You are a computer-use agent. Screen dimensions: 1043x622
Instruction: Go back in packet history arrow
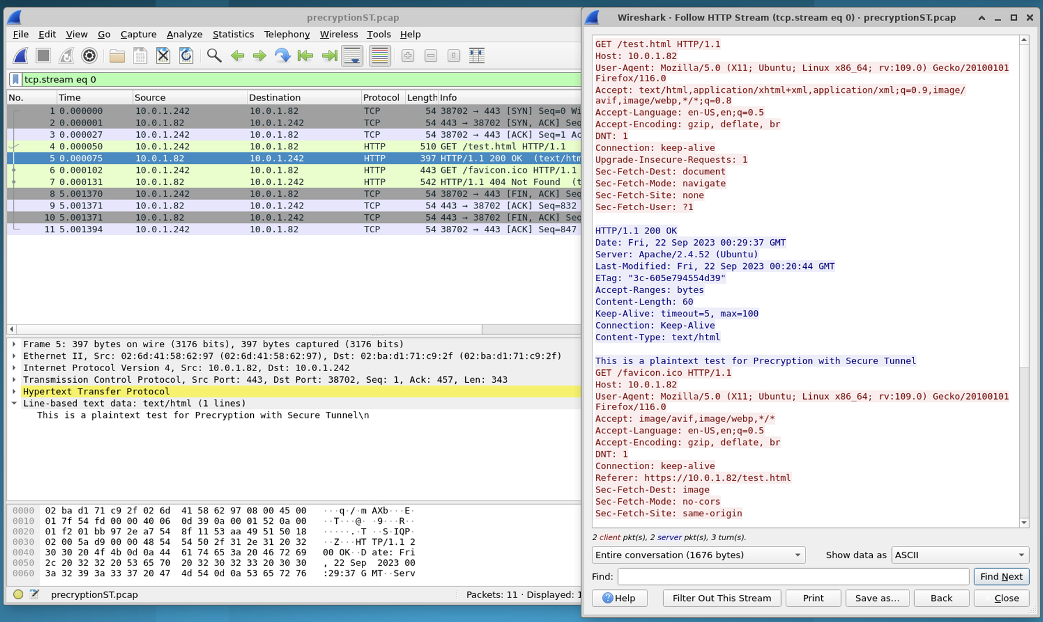(x=237, y=56)
